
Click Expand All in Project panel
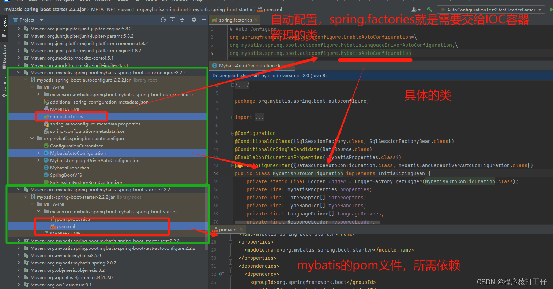173,20
